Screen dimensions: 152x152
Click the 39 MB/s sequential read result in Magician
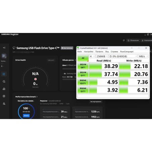pyautogui.click(x=64, y=112)
